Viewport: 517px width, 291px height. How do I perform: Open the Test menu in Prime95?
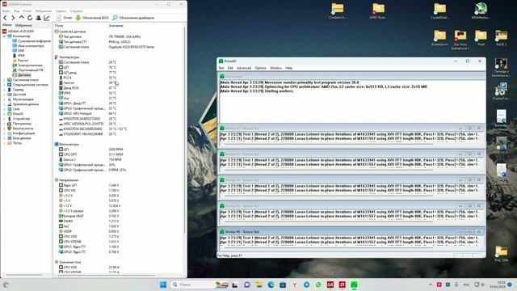pos(221,68)
